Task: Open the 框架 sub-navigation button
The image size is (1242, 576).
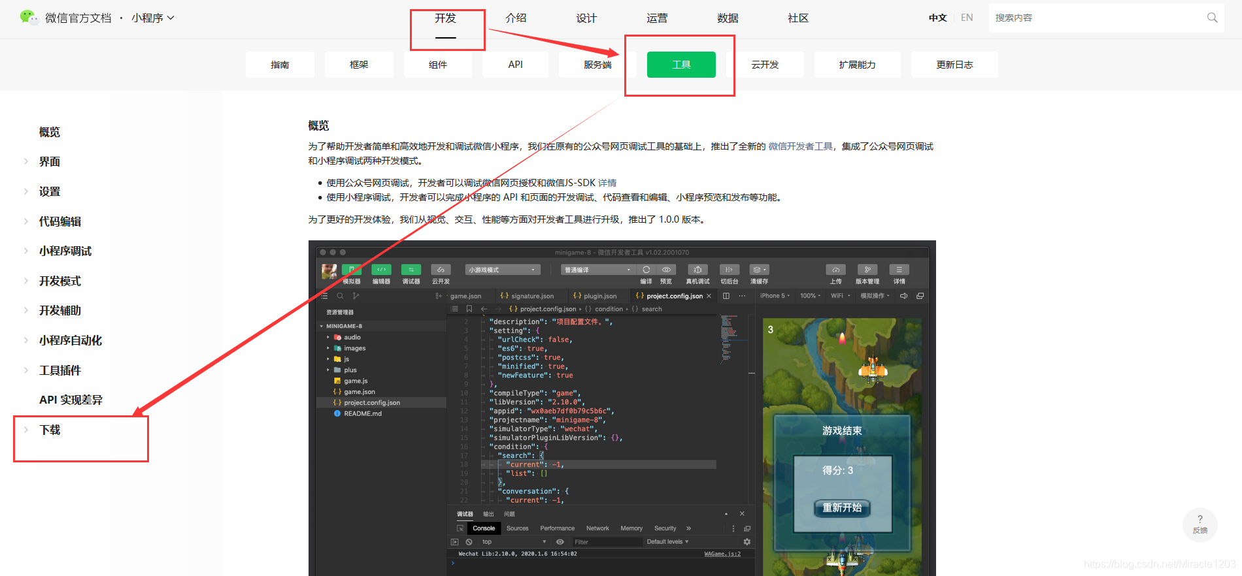Action: click(359, 65)
